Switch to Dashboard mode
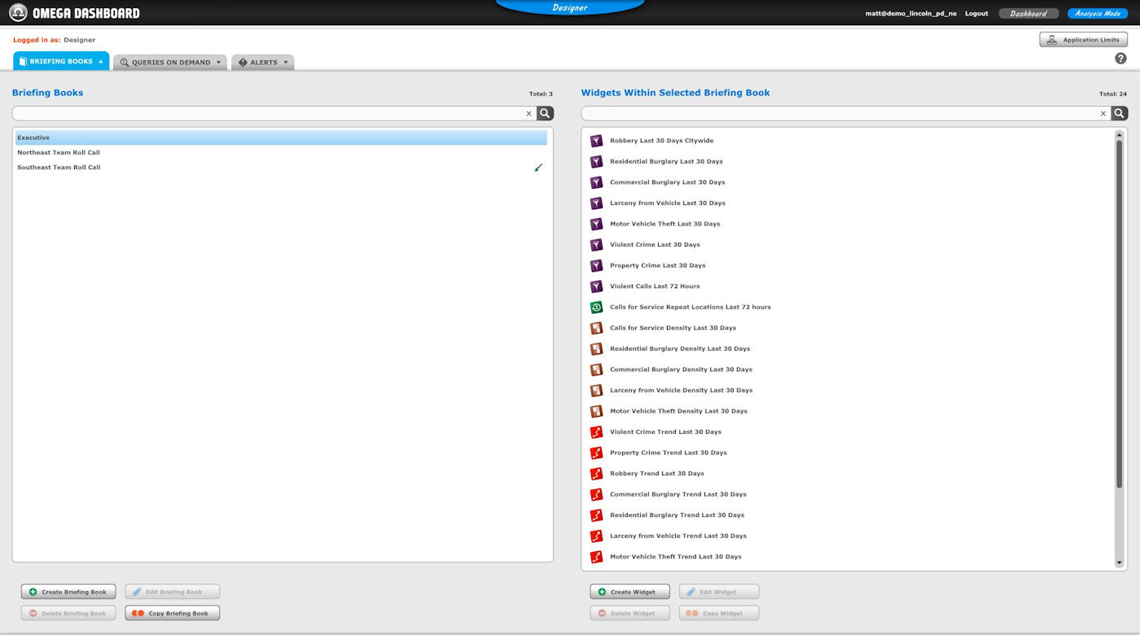The image size is (1140, 635). pyautogui.click(x=1028, y=14)
